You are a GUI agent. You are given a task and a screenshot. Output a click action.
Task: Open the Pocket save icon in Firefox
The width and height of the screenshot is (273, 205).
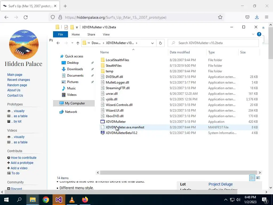tap(247, 17)
